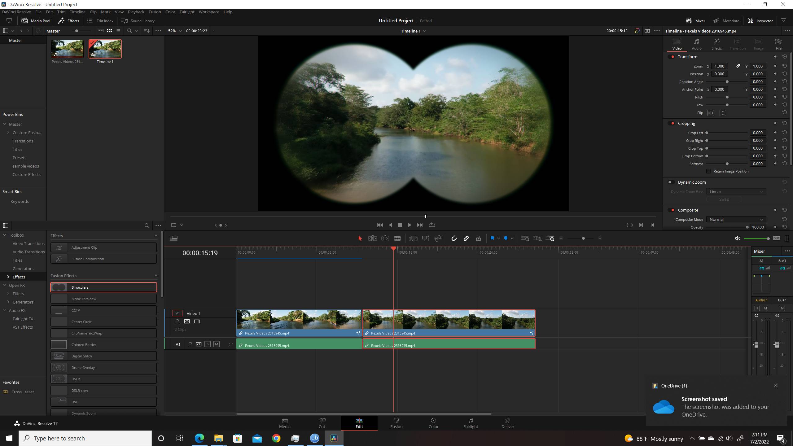
Task: Open Dynamic Zoom Ease Linear dropdown
Action: click(736, 191)
